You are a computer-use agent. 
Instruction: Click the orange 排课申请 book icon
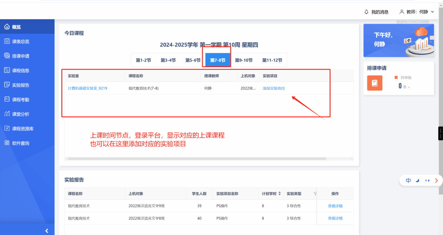(374, 83)
